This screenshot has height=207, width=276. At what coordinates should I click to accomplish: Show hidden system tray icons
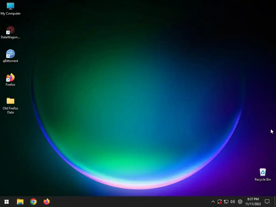[213, 202]
